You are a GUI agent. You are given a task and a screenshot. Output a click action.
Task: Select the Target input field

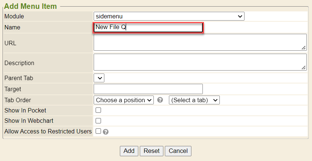tap(148, 89)
